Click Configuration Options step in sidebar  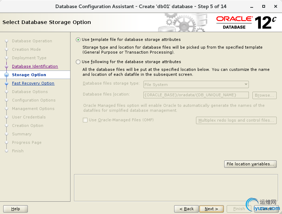click(33, 100)
